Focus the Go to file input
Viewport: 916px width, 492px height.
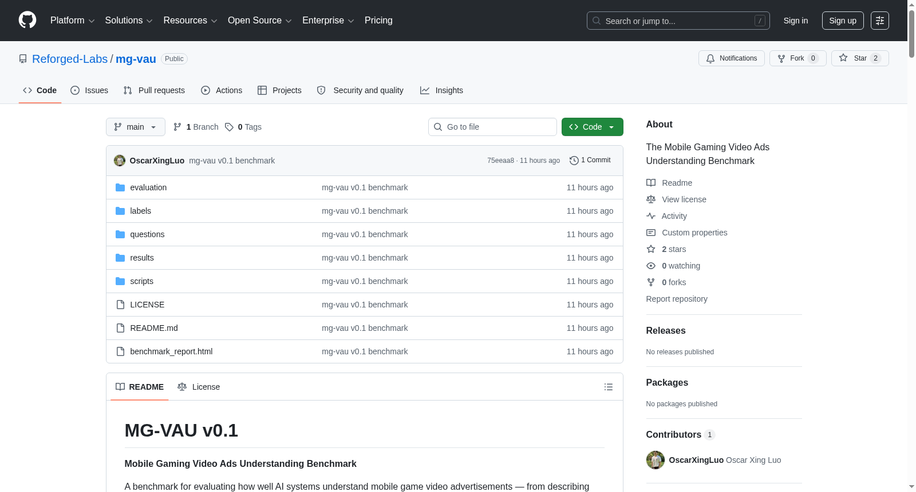pyautogui.click(x=492, y=127)
